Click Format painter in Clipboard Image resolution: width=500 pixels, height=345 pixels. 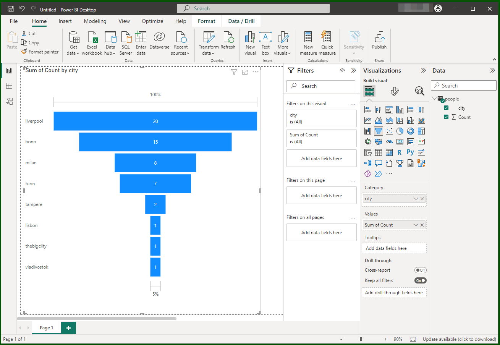coord(40,52)
